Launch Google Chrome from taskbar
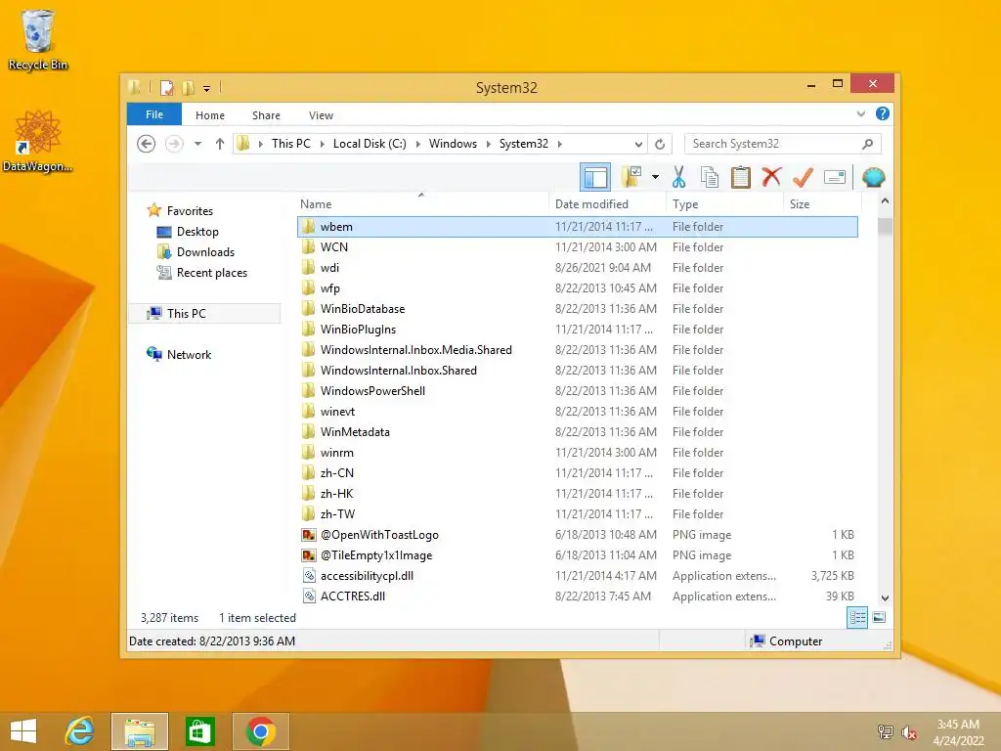The height and width of the screenshot is (751, 1001). click(260, 731)
